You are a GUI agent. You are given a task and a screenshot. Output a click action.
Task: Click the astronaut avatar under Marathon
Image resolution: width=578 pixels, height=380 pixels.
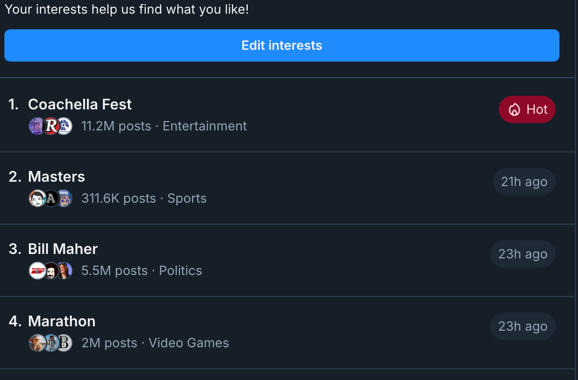click(51, 343)
